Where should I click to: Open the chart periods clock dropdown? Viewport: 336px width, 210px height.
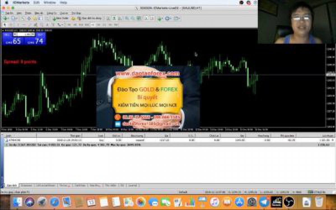(168, 18)
